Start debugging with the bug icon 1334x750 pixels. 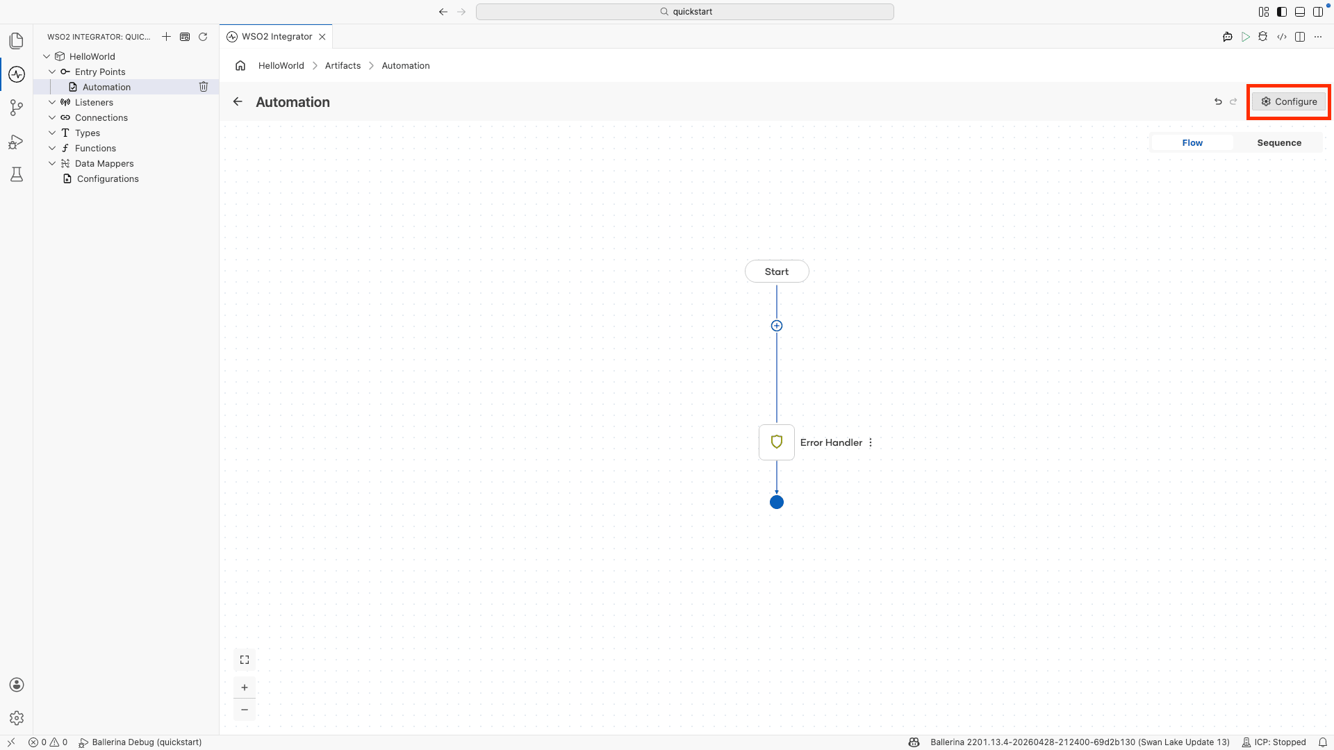(x=1263, y=37)
